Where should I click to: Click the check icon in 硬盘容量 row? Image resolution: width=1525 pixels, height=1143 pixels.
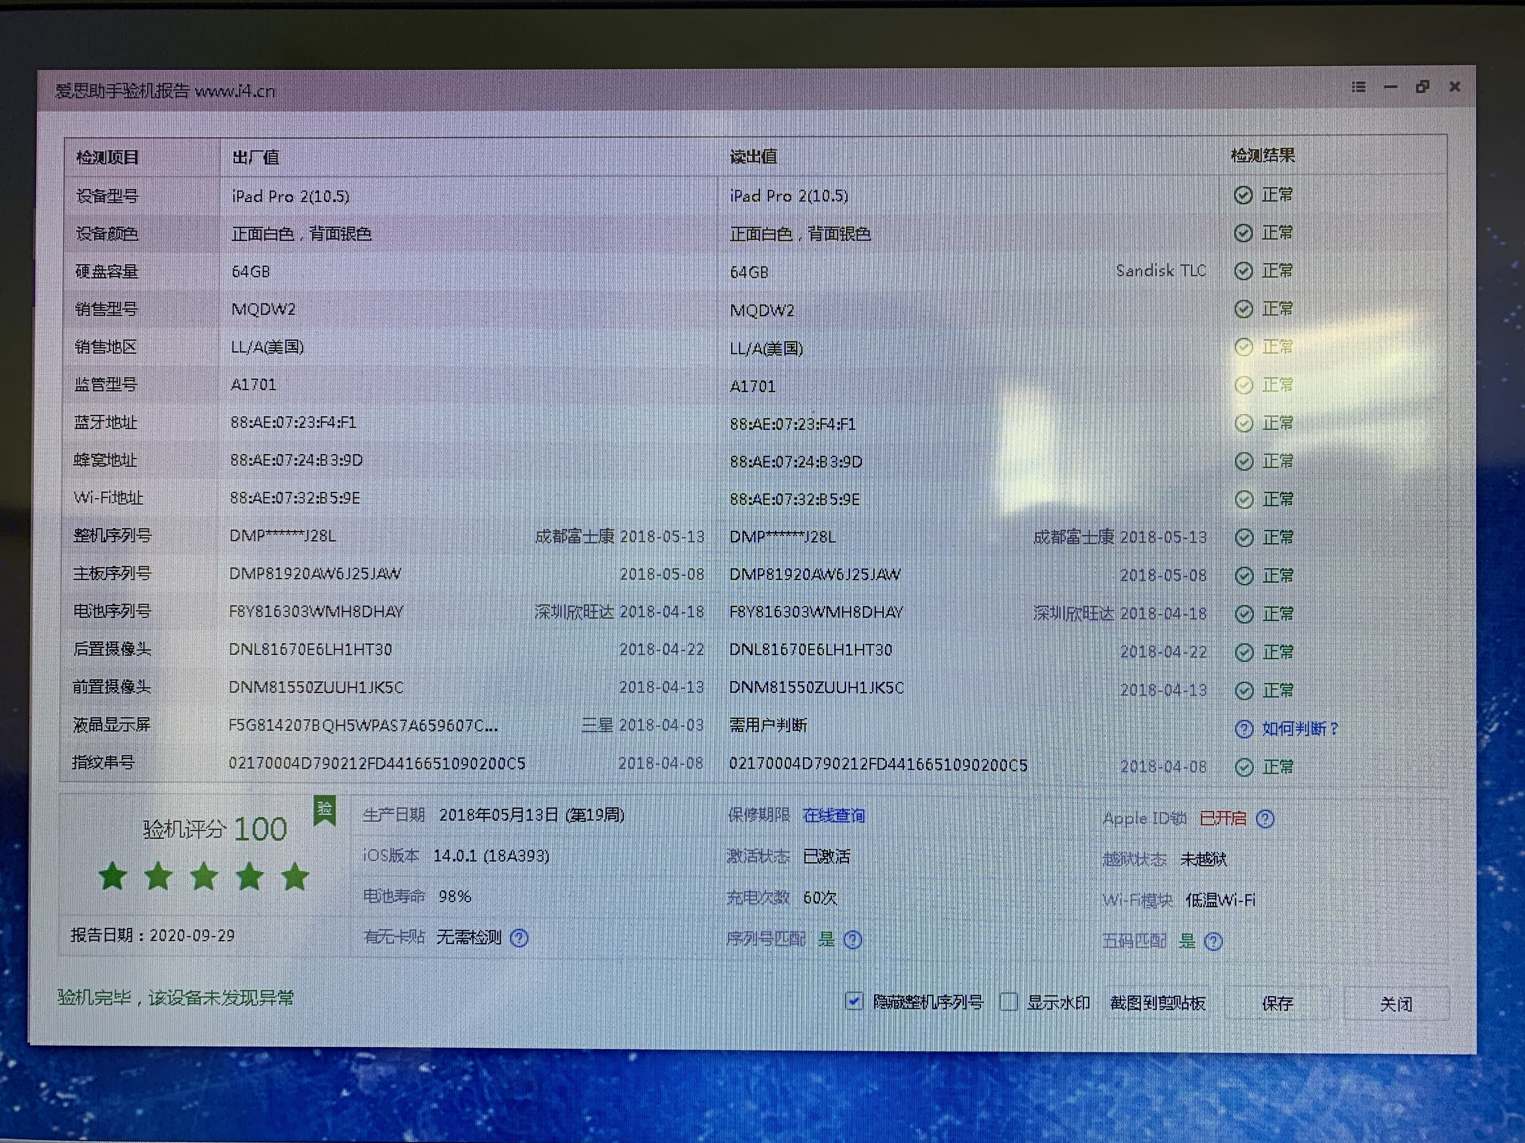click(1243, 271)
